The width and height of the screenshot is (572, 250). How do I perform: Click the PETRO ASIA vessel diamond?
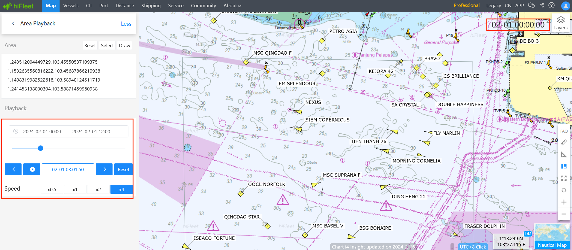coord(322,40)
